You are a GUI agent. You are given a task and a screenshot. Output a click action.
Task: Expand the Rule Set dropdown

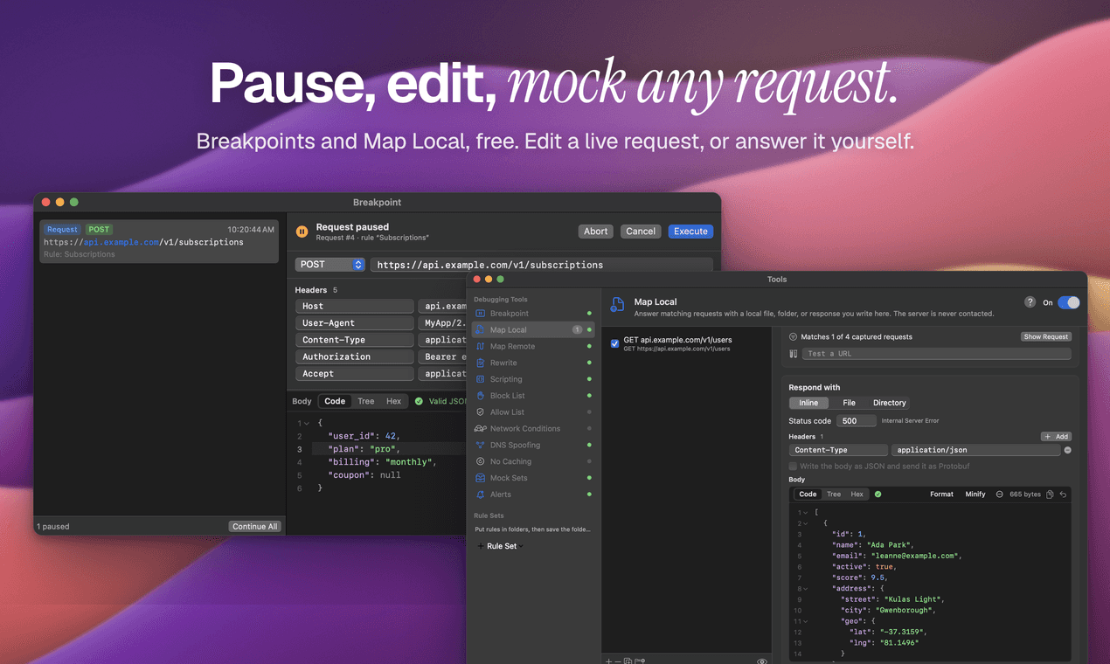point(502,546)
